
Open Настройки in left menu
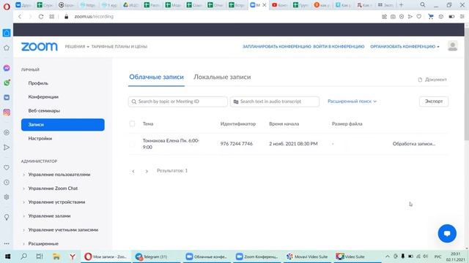pyautogui.click(x=40, y=138)
